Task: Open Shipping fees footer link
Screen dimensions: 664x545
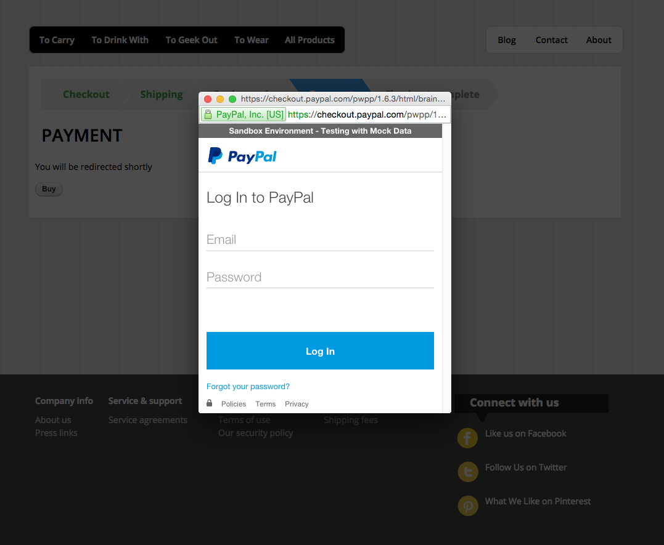Action: (x=351, y=420)
